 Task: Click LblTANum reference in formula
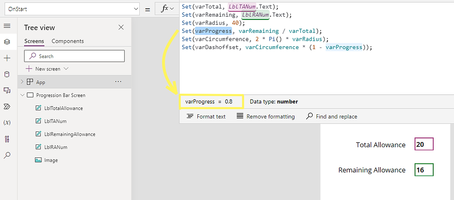pyautogui.click(x=242, y=6)
